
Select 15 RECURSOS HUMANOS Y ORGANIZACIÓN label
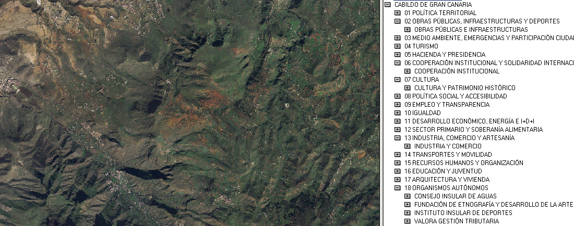click(464, 163)
